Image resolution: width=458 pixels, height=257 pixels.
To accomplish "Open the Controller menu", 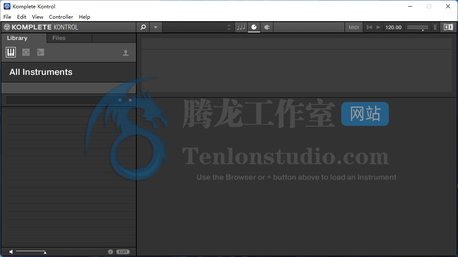I will point(61,17).
